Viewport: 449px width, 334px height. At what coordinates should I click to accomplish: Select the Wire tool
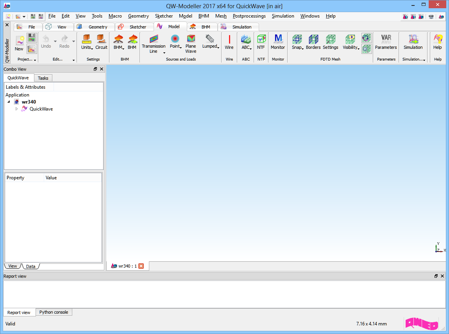[x=229, y=42]
